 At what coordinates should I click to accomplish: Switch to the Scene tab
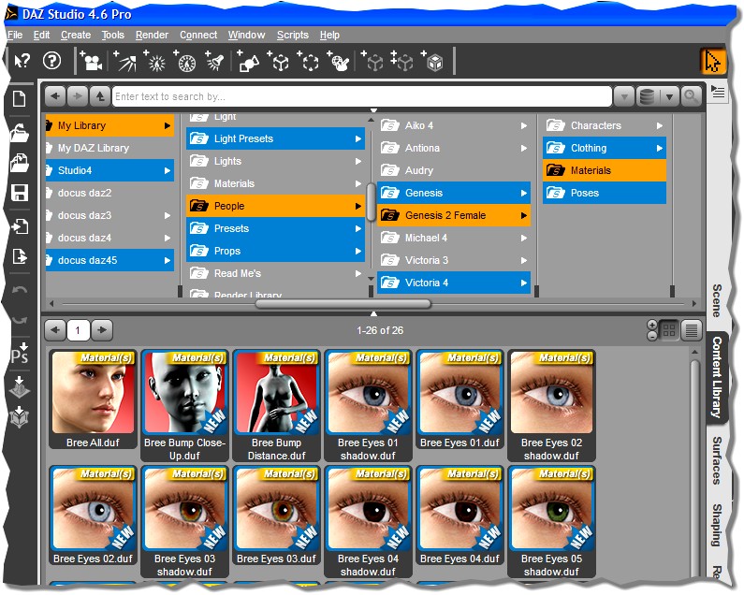[717, 301]
